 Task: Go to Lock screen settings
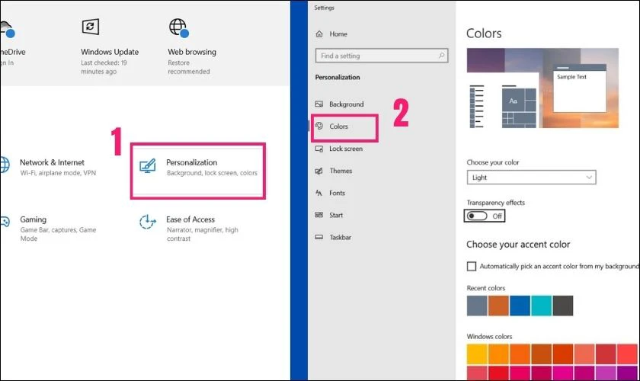345,149
